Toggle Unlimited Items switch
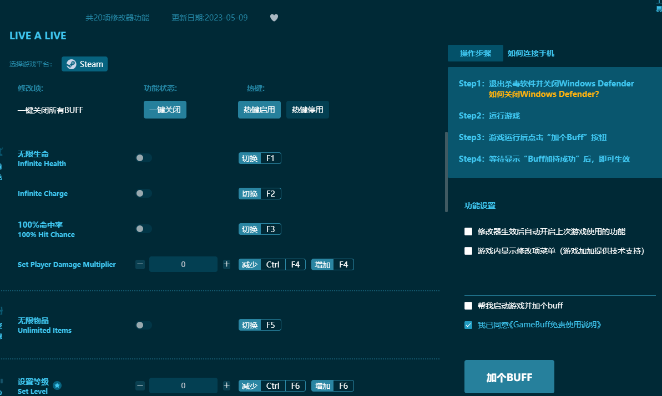This screenshot has width=662, height=396. click(144, 325)
